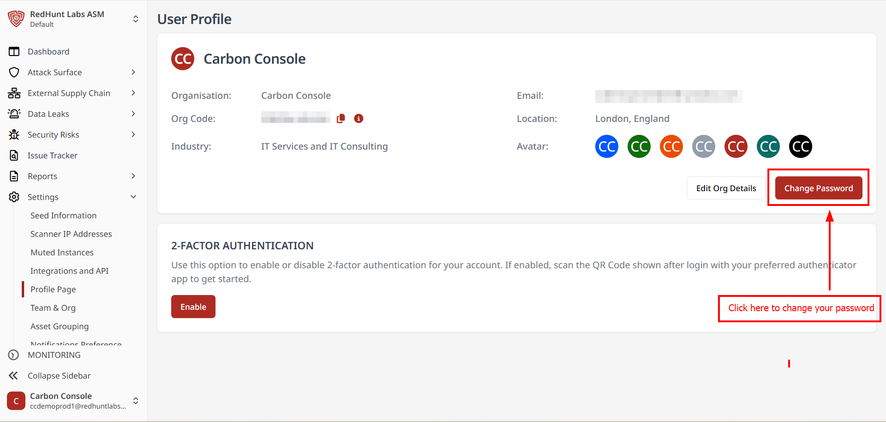Click the Collapse Sidebar double-arrow icon
The image size is (886, 422).
(x=14, y=376)
